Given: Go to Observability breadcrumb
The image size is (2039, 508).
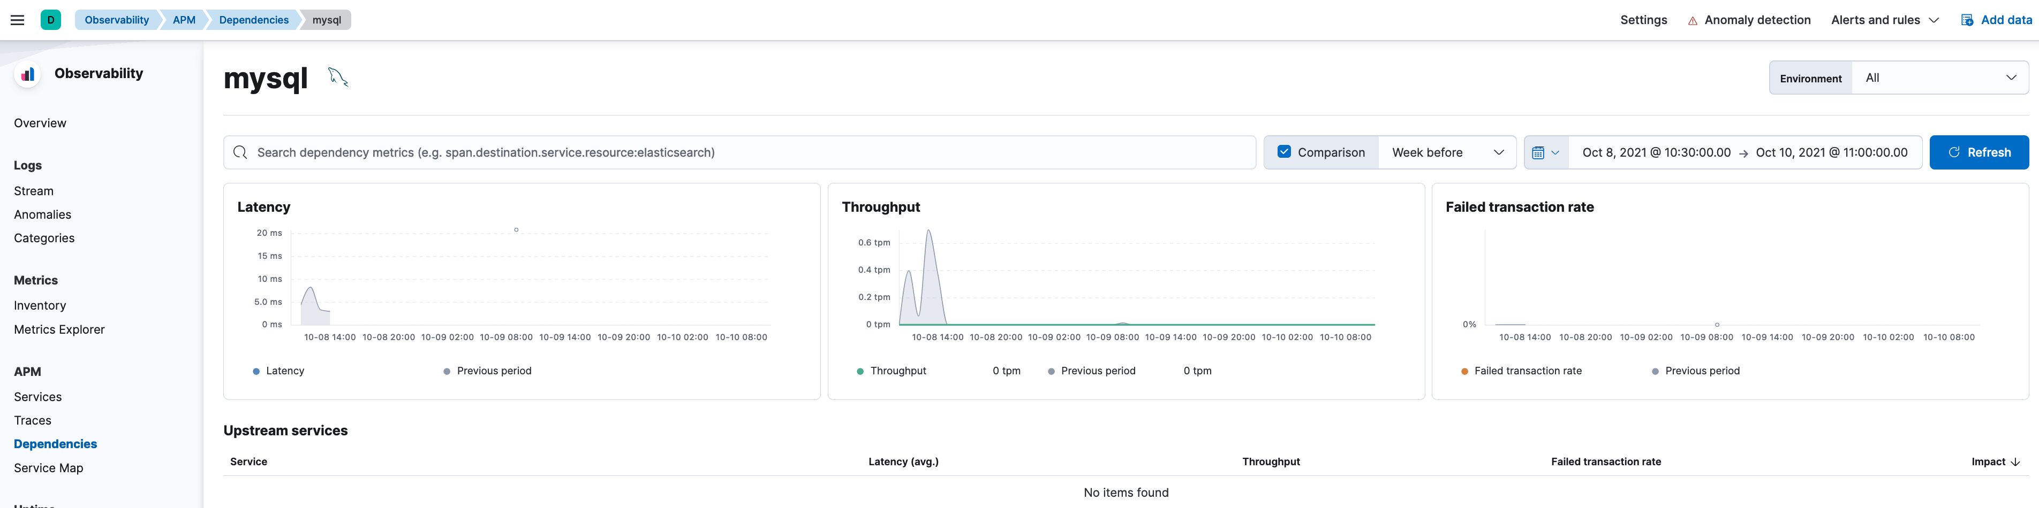Looking at the screenshot, I should 117,20.
